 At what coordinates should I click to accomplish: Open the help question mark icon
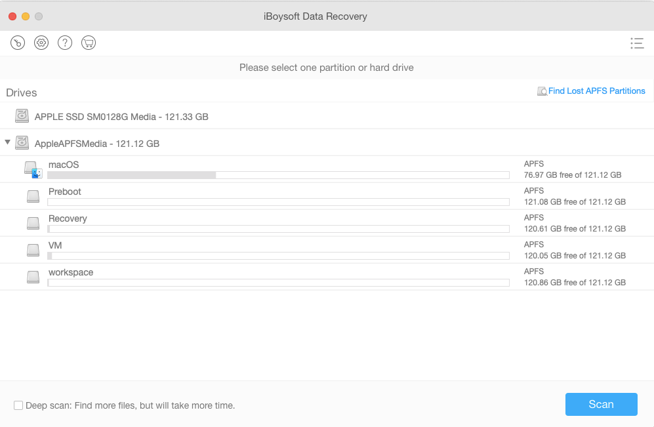pos(65,43)
